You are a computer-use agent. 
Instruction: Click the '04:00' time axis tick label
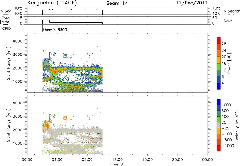[x=57, y=160]
